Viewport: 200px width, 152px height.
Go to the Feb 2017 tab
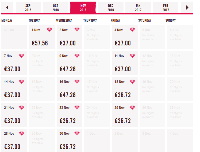pyautogui.click(x=166, y=7)
